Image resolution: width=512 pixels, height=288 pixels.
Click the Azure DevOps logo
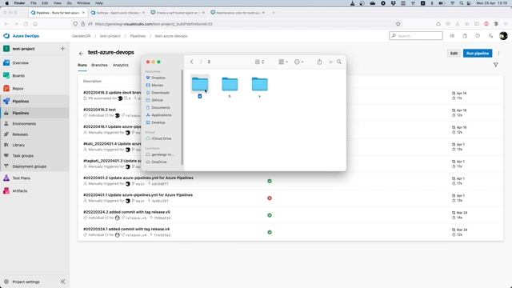coord(6,36)
